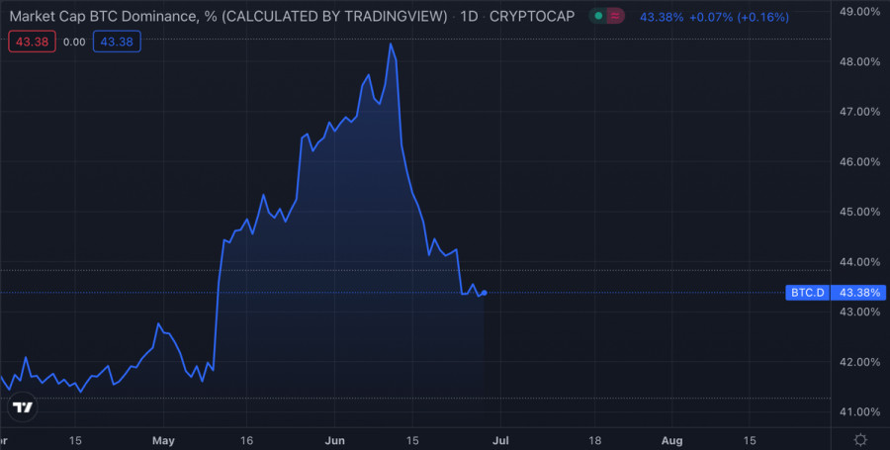The image size is (890, 450).
Task: Click the 47.00% price axis label
Action: (x=859, y=111)
